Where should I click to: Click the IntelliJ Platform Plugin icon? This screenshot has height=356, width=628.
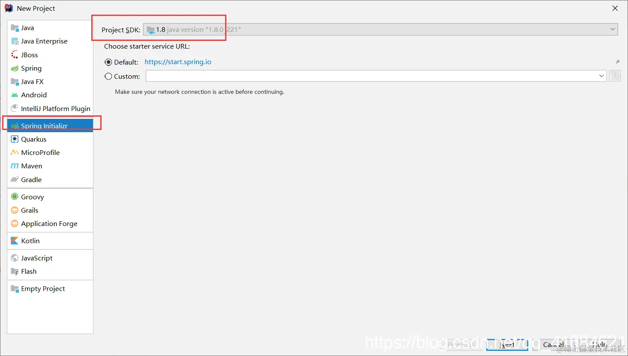click(15, 108)
